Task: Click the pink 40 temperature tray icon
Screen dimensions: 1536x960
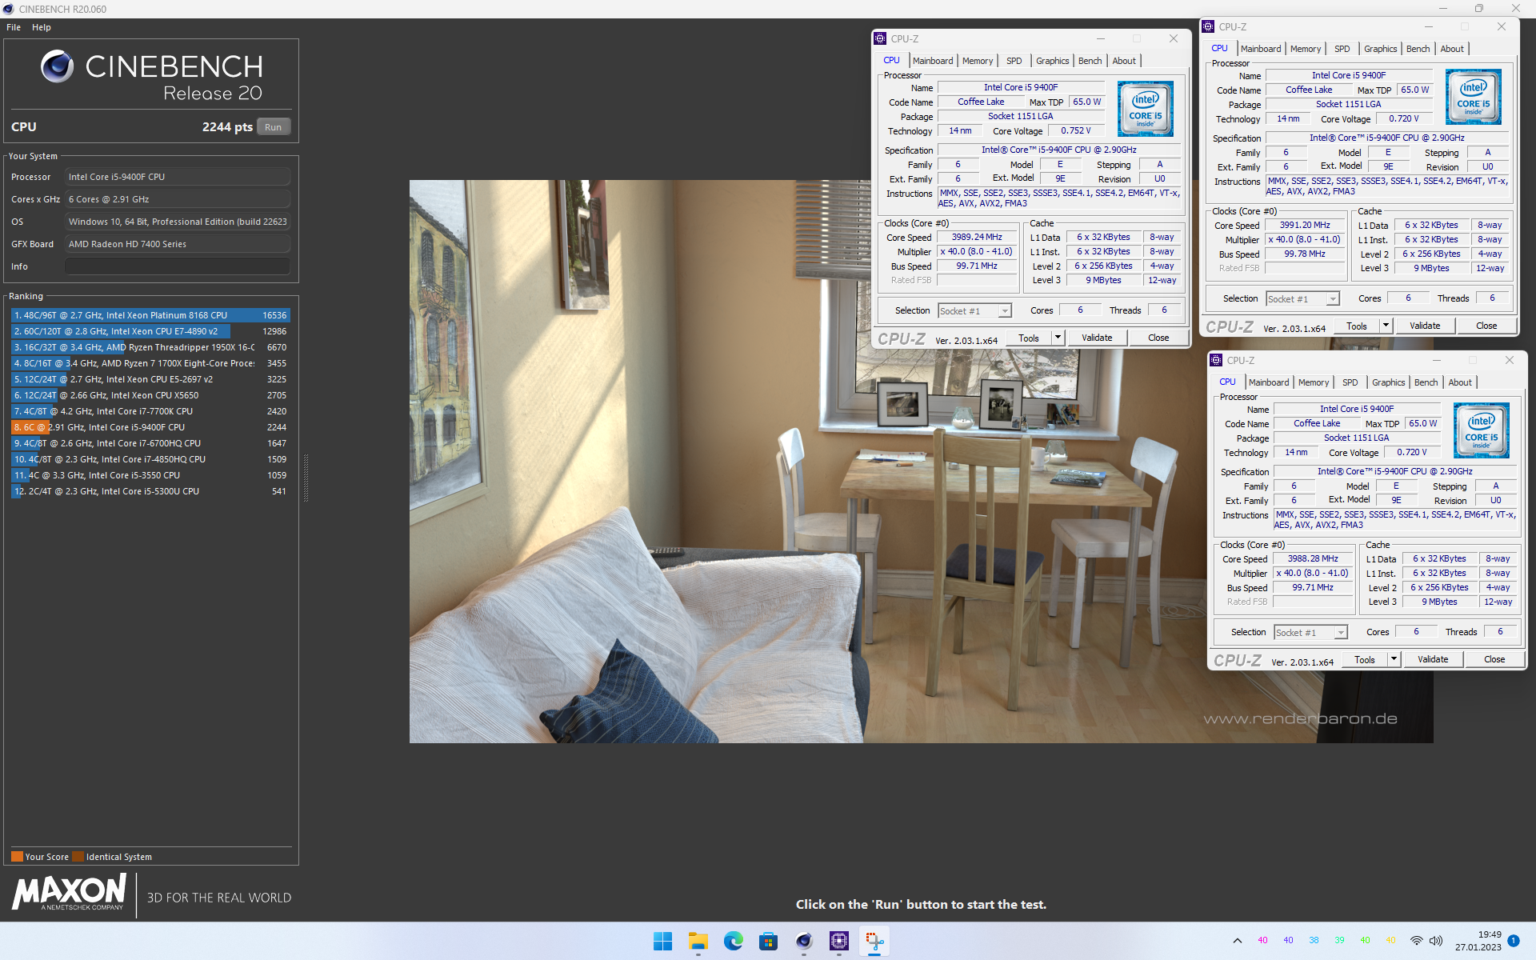Action: pyautogui.click(x=1262, y=941)
